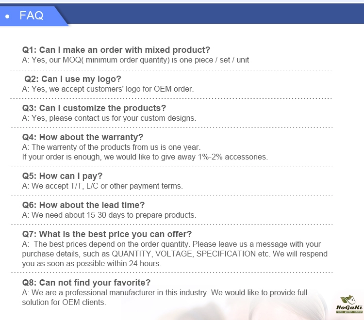Screen dimensions: 364x320
Task: Click the custom designs contact answer
Action: coord(109,118)
